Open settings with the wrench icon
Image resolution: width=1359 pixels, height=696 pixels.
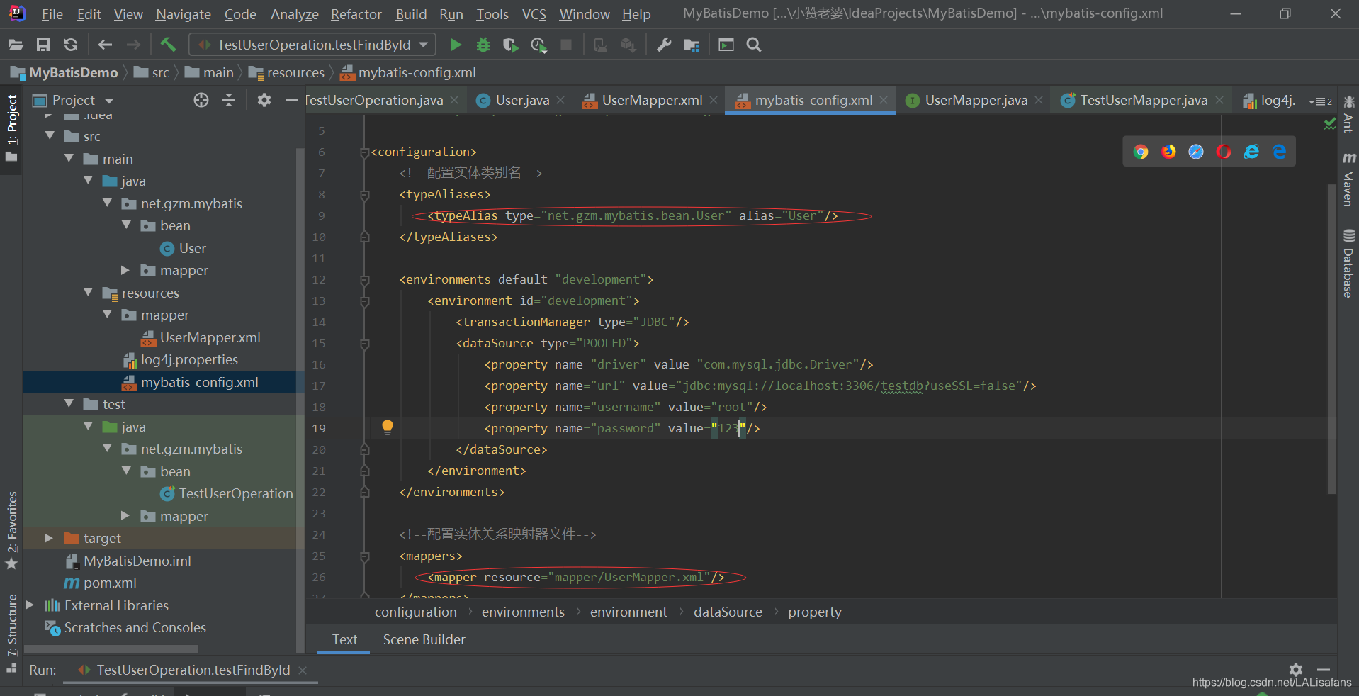coord(664,45)
